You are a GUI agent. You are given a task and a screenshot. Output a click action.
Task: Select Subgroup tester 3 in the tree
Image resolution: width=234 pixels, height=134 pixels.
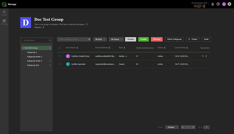34,56
